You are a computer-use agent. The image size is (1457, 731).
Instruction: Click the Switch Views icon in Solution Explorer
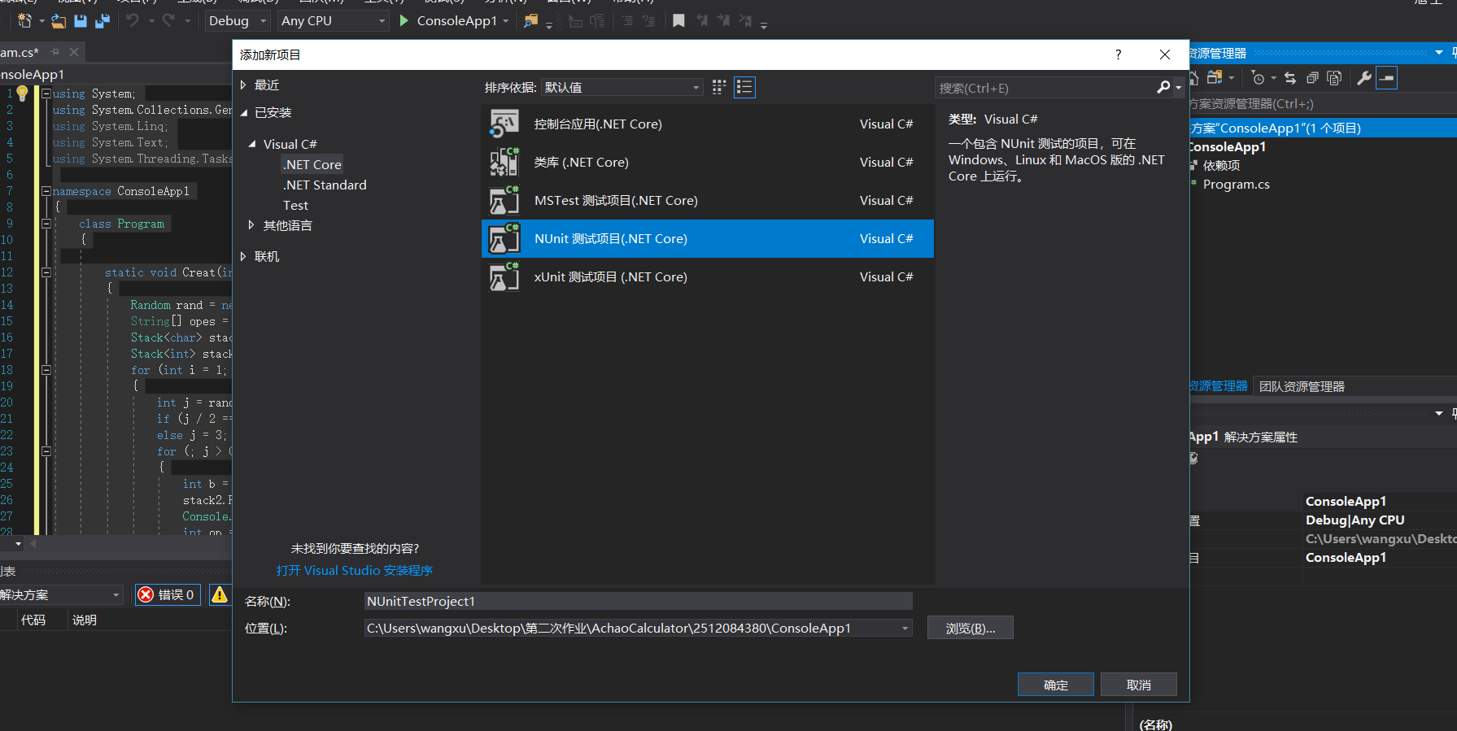click(x=1215, y=77)
